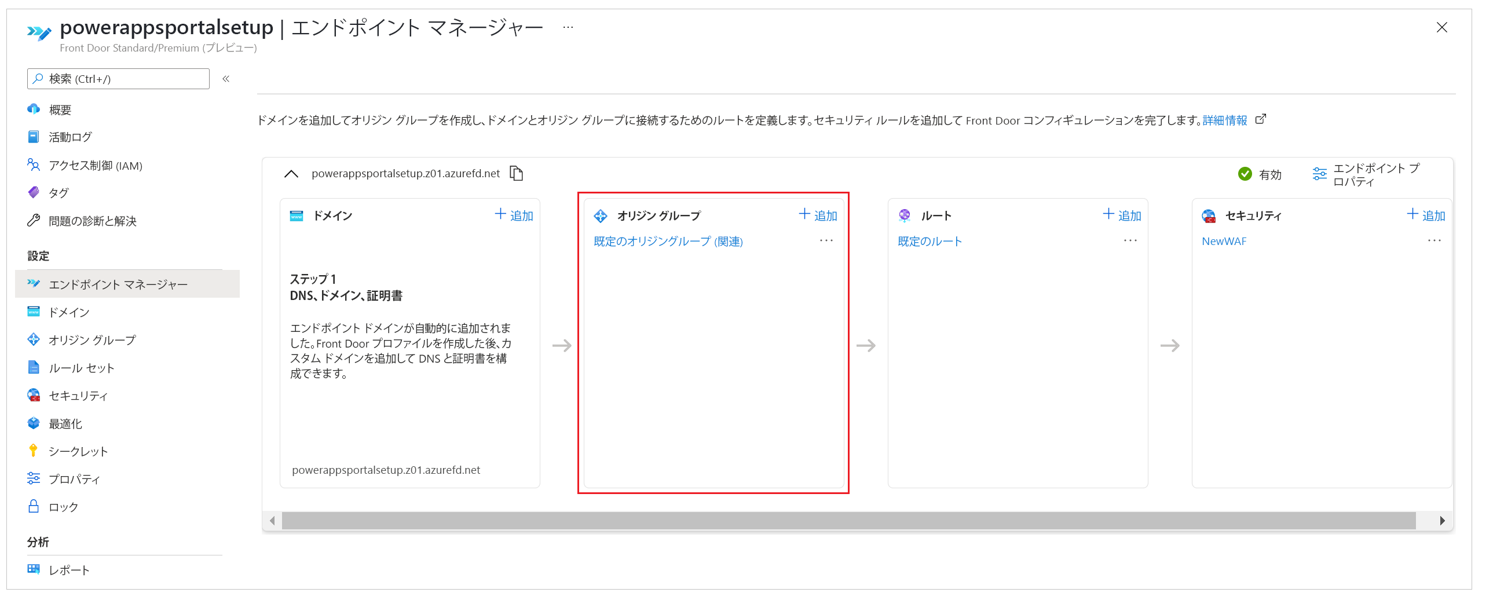The height and width of the screenshot is (607, 1493).
Task: Click the ドメイン icon in the sidebar
Action: pos(34,312)
